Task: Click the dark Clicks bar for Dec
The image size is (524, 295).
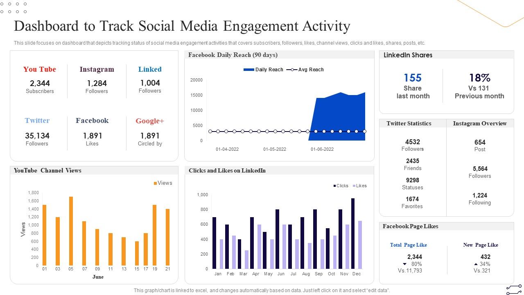Action: [x=353, y=234]
